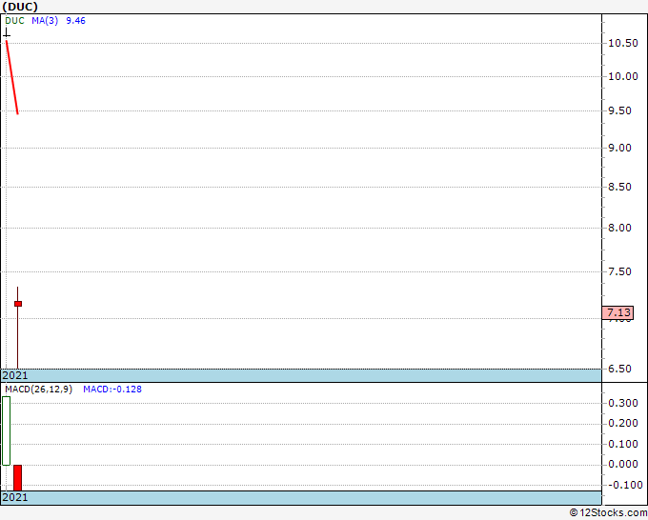
Task: Click the (DUC) chart title
Action: 20,7
